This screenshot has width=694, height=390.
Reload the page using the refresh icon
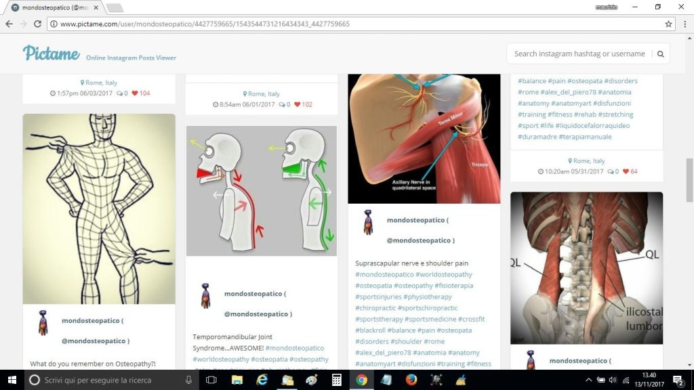[x=37, y=24]
